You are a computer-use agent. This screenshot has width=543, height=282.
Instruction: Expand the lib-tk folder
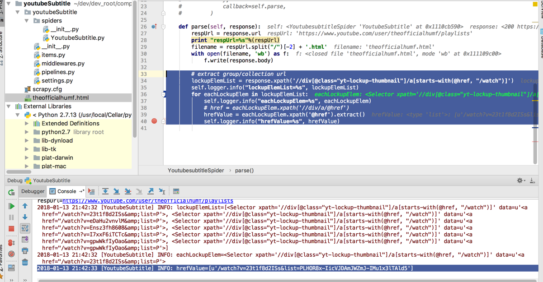(x=27, y=149)
